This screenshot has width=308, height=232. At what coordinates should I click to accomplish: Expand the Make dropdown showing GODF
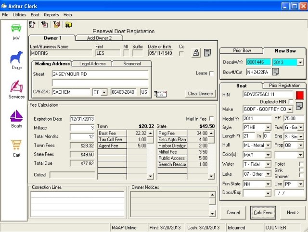290,109
